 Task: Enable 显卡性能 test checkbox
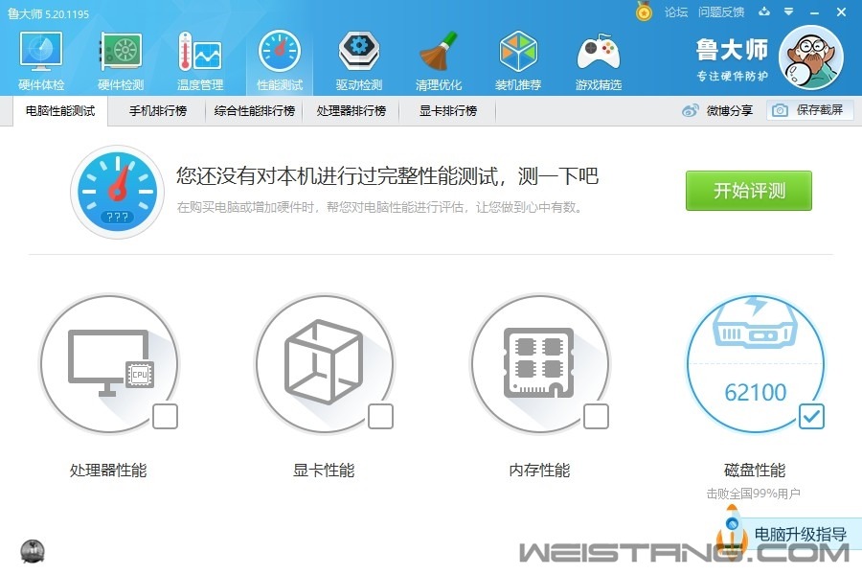point(380,417)
